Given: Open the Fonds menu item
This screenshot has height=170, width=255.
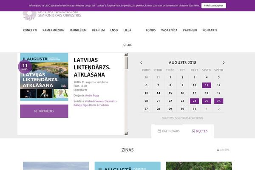Looking at the screenshot, I should tap(151, 30).
